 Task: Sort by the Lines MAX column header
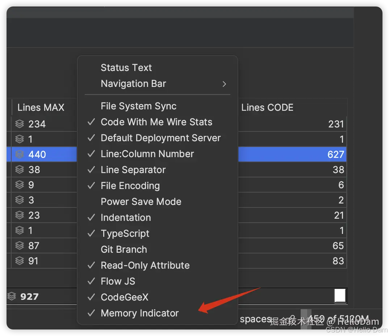coord(41,108)
